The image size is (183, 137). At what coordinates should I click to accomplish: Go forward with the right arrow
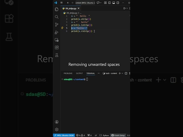pyautogui.click(x=72, y=3)
